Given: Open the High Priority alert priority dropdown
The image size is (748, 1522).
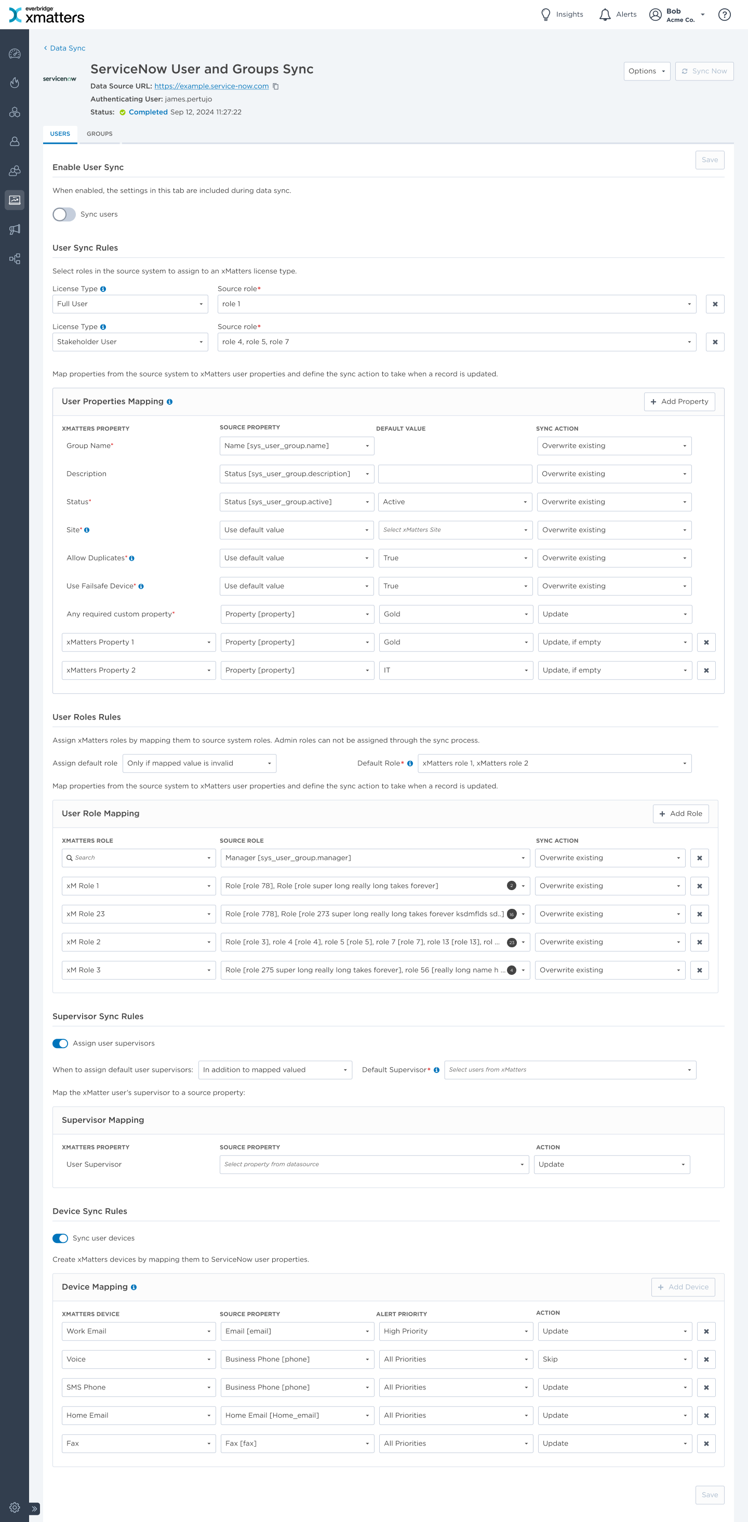Looking at the screenshot, I should (456, 1331).
